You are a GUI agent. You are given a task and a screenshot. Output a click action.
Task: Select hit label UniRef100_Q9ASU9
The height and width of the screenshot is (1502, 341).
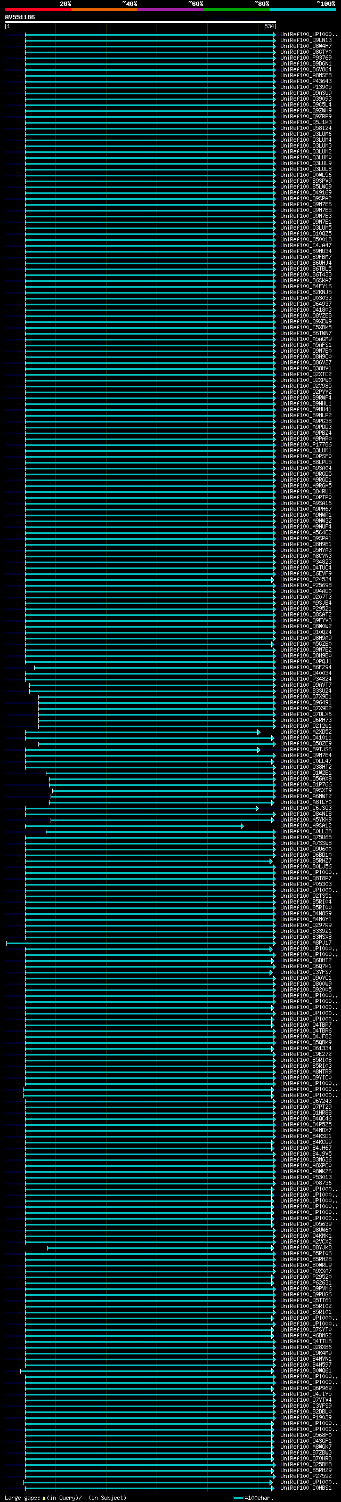(x=306, y=93)
